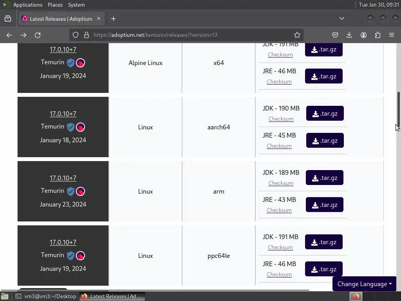Image resolution: width=401 pixels, height=301 pixels.
Task: Download Linux arm JRE 43 MB .tar.gz
Action: pos(325,205)
